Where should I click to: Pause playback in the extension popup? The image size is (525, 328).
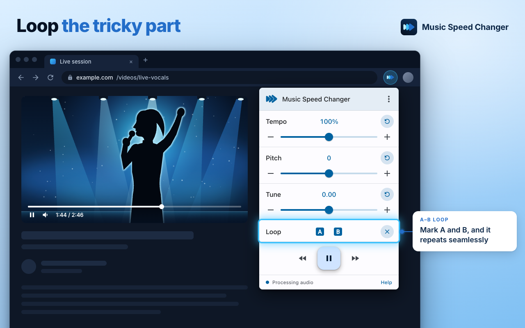click(x=329, y=258)
